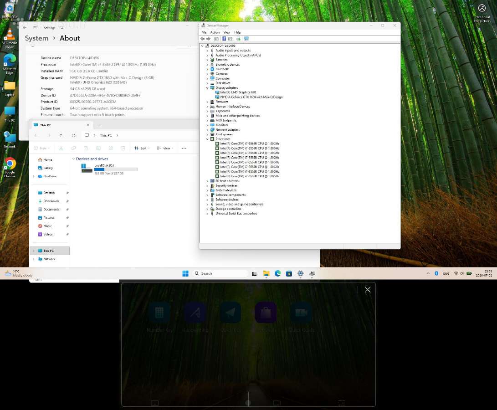The image size is (497, 410).
Task: Click the forward arrow in Device Manager toolbar
Action: pyautogui.click(x=208, y=39)
